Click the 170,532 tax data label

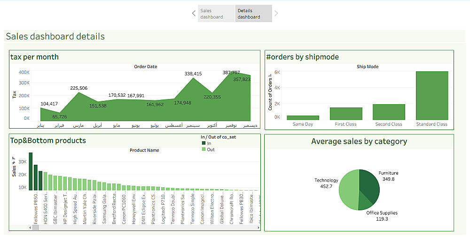point(117,95)
